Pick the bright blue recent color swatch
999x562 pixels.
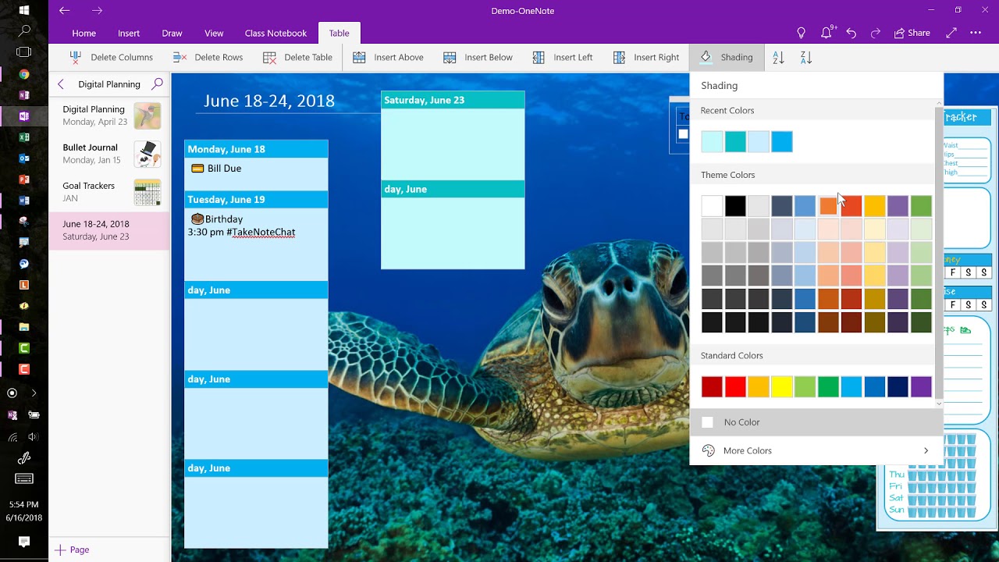tap(782, 141)
